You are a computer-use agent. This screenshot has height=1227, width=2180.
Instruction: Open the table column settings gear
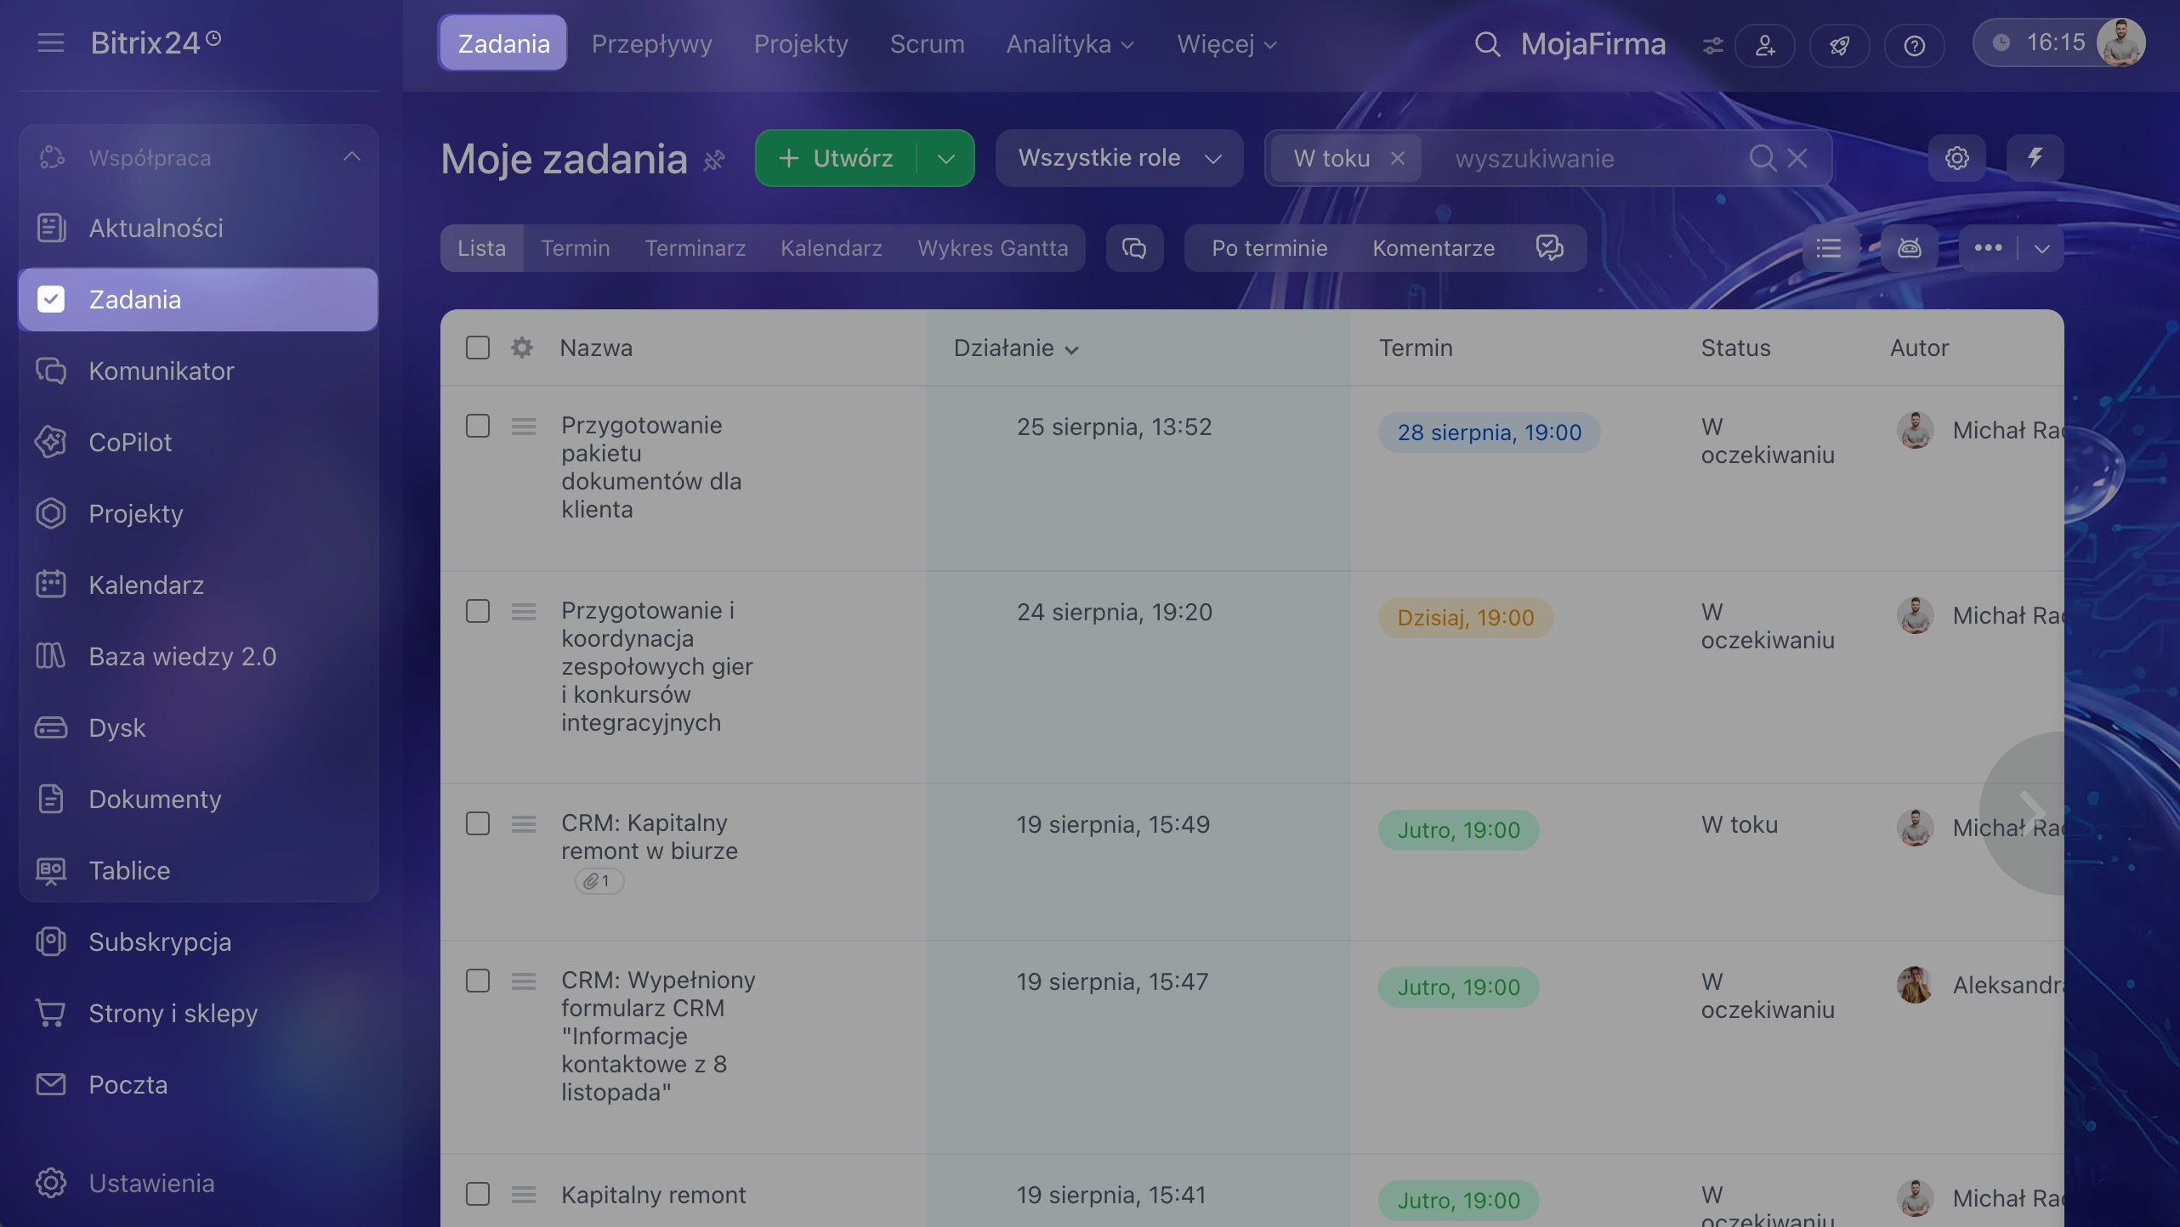[x=522, y=348]
